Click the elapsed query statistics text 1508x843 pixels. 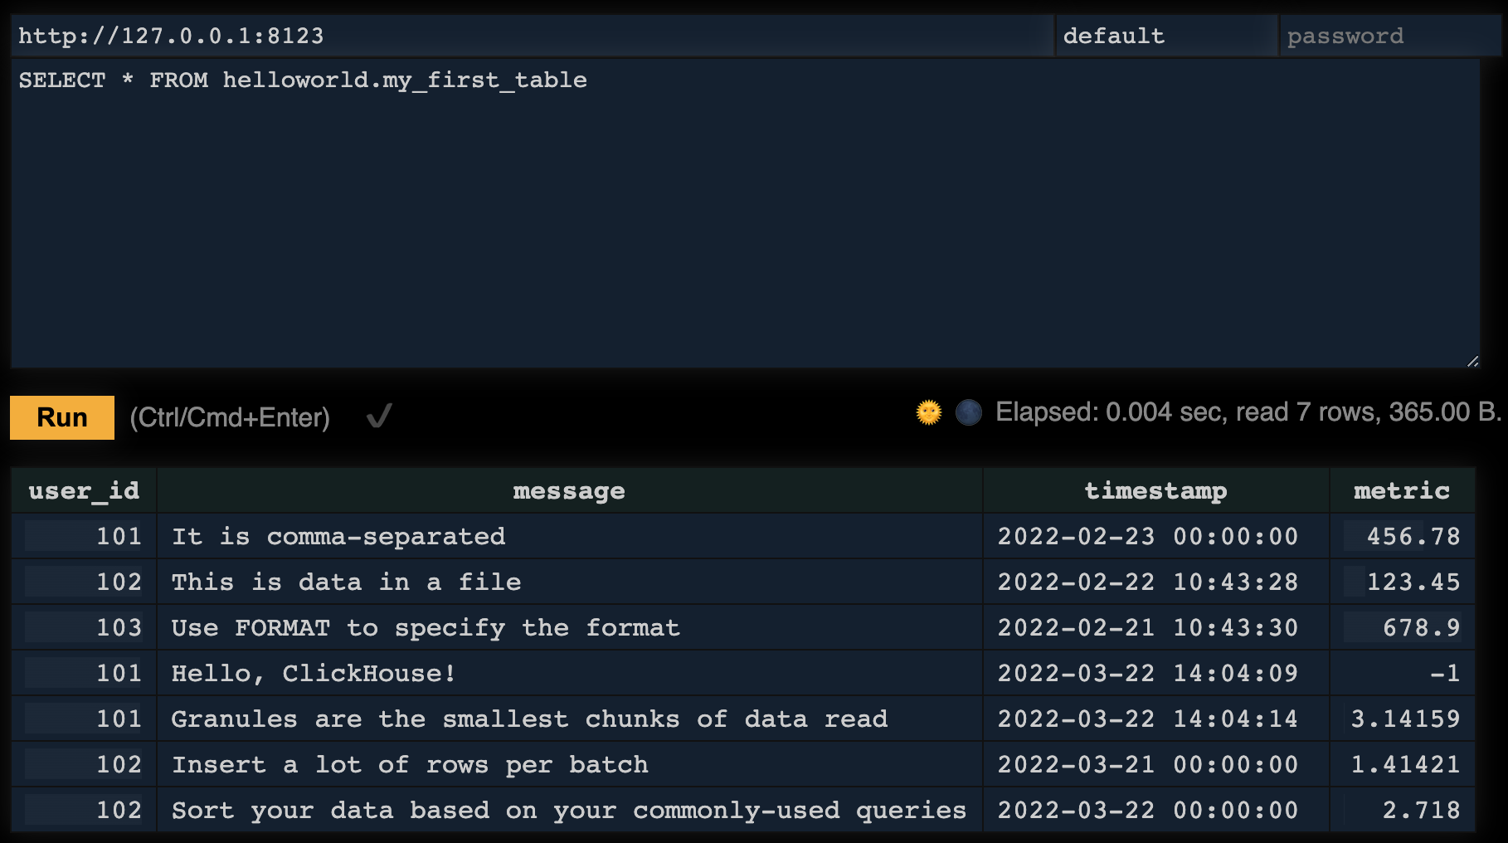[x=1244, y=411]
